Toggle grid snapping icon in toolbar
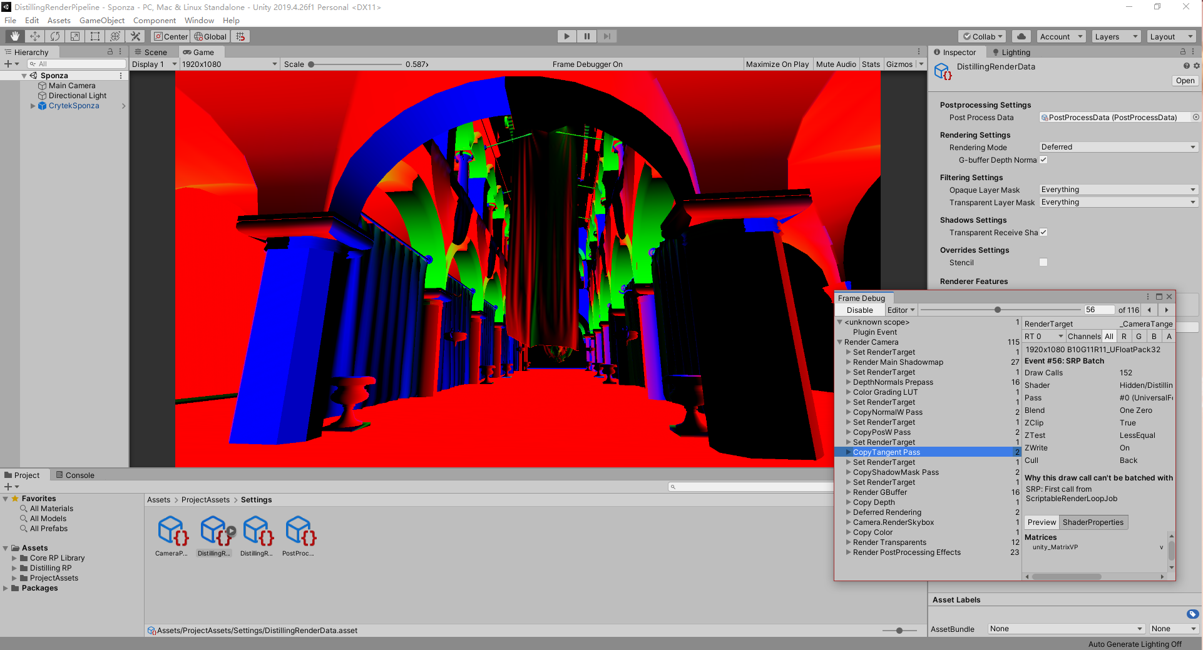Viewport: 1203px width, 650px height. click(x=240, y=36)
